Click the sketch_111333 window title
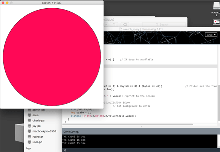Viewport: 220px width, 152px height. [x=52, y=3]
